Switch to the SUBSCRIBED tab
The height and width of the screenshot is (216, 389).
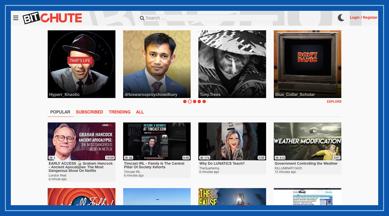(x=89, y=112)
